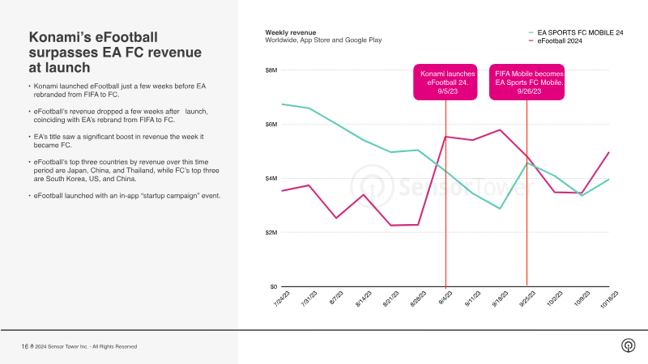648x364 pixels.
Task: Click the bullet listing Japan, China, and Thailand
Action: tap(127, 171)
